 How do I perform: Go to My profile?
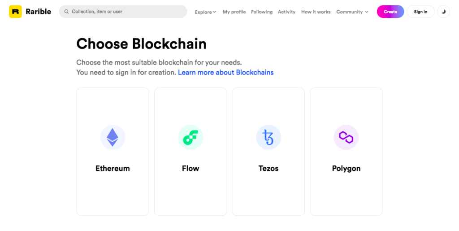[x=234, y=12]
